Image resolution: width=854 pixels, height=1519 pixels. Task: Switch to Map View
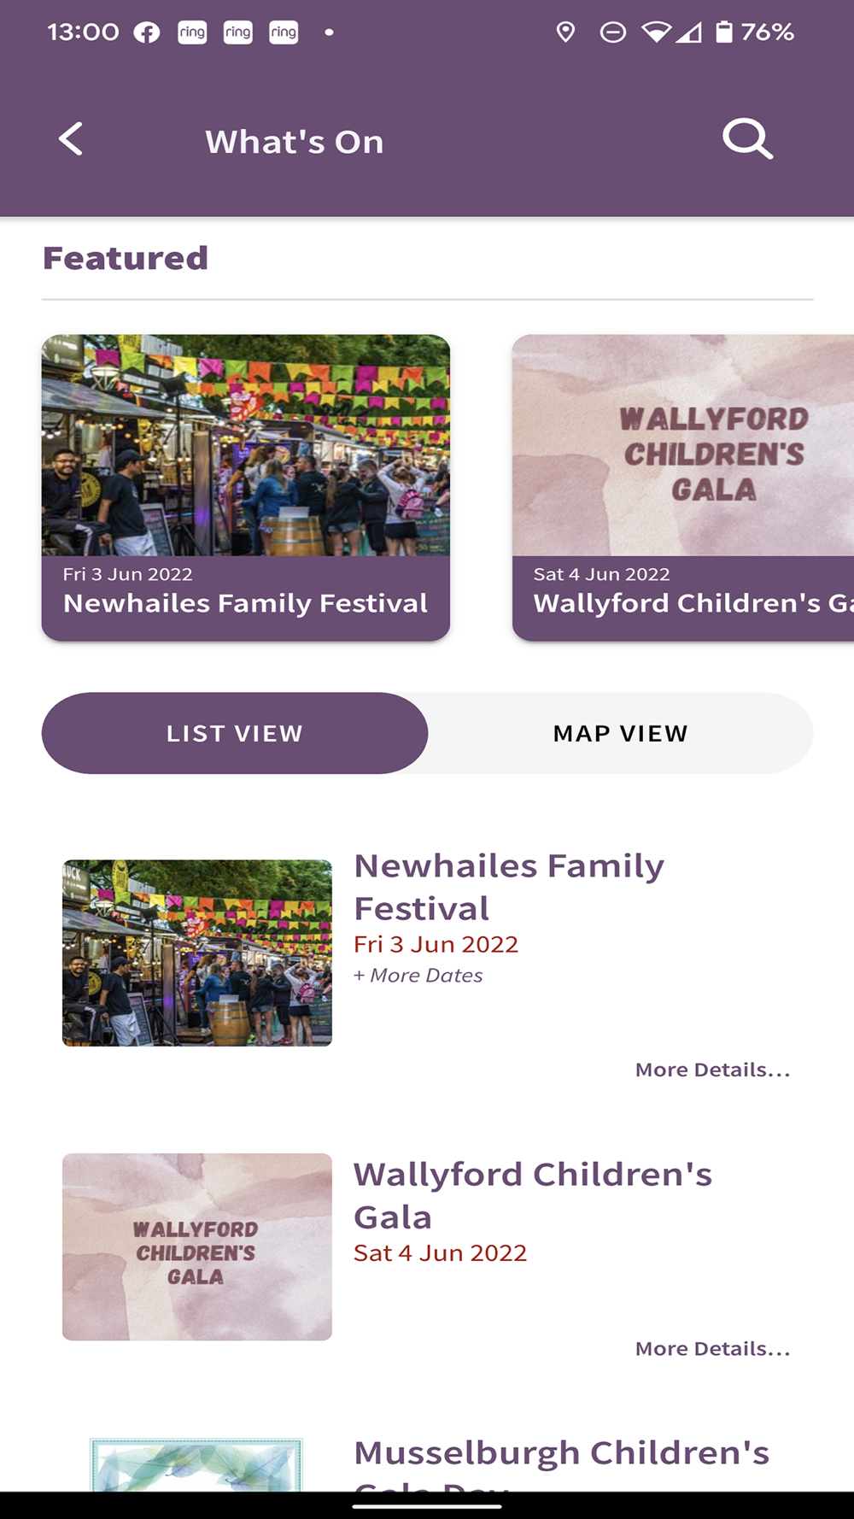(620, 733)
